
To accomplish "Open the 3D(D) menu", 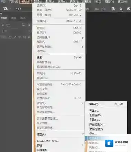I will pos(98,2).
